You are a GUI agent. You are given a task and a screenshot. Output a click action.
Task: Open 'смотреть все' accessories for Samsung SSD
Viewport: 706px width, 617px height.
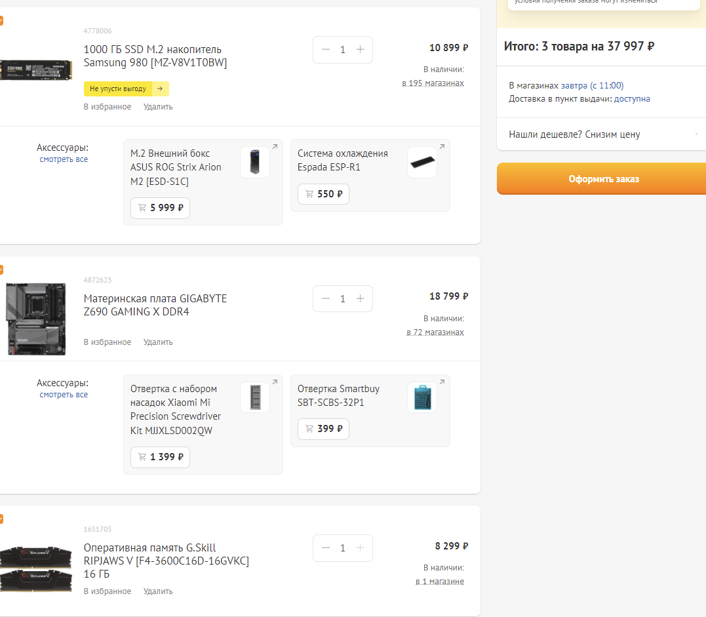[64, 159]
